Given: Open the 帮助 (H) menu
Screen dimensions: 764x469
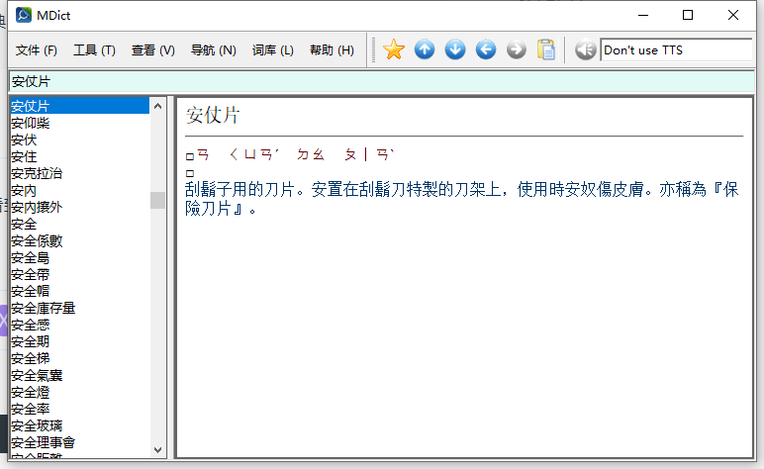Looking at the screenshot, I should point(332,50).
